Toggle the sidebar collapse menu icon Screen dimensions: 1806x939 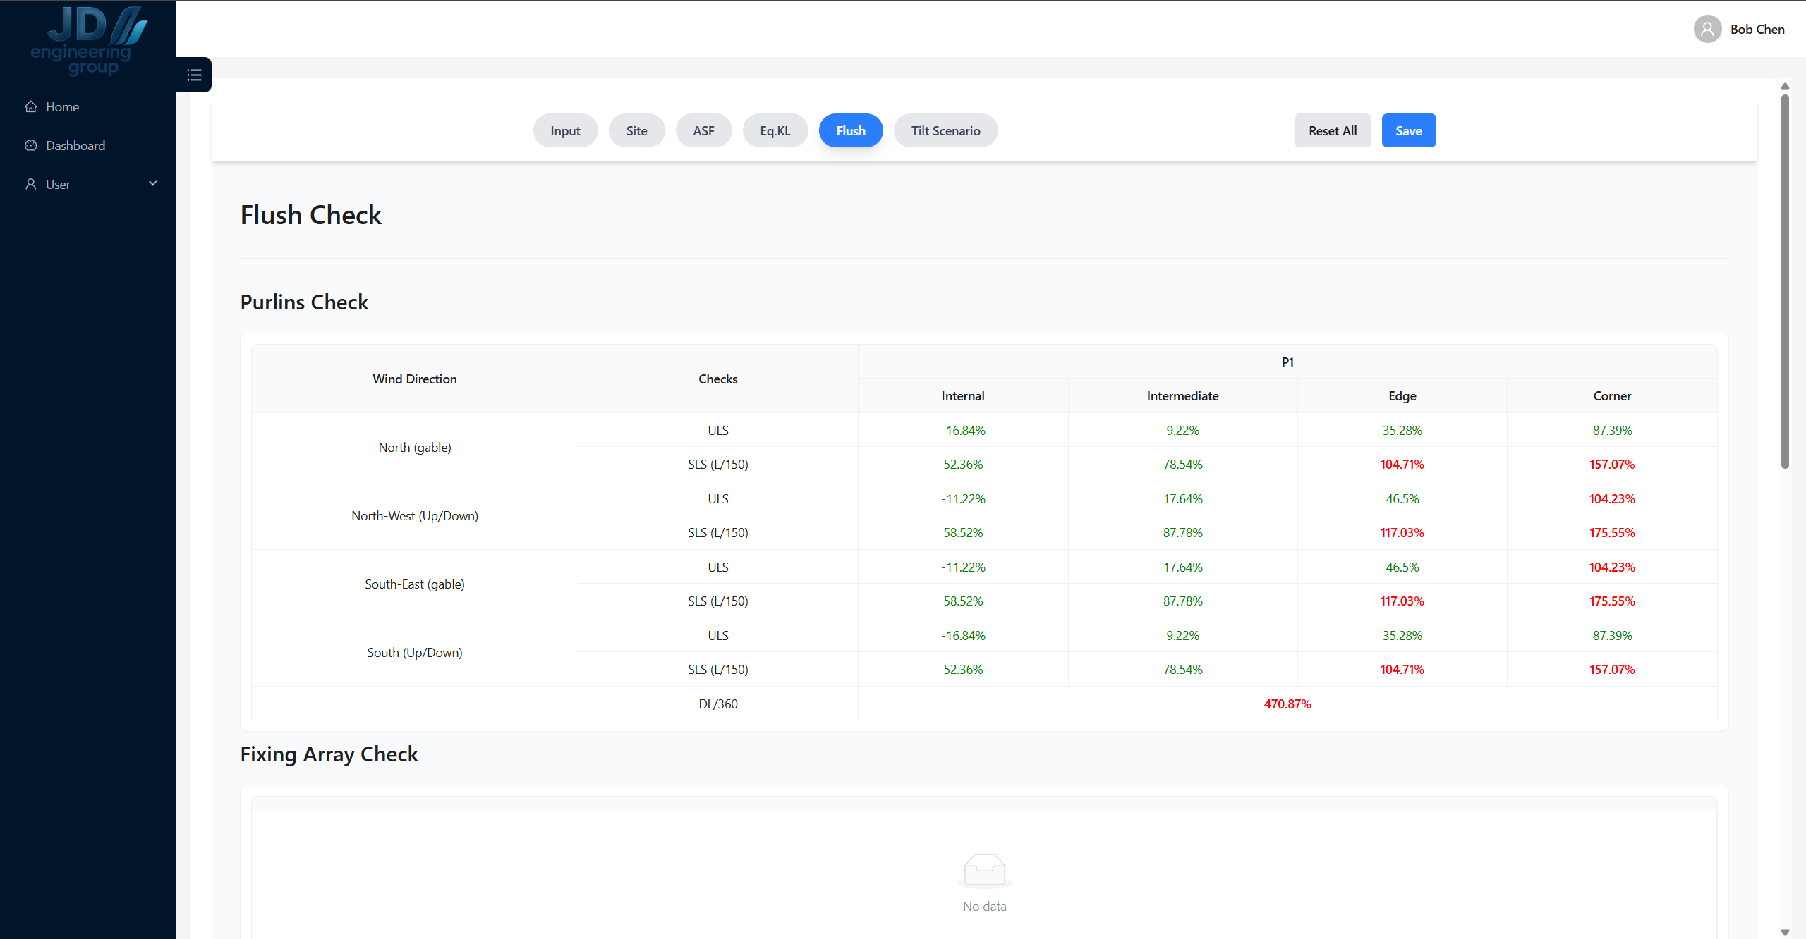click(194, 75)
